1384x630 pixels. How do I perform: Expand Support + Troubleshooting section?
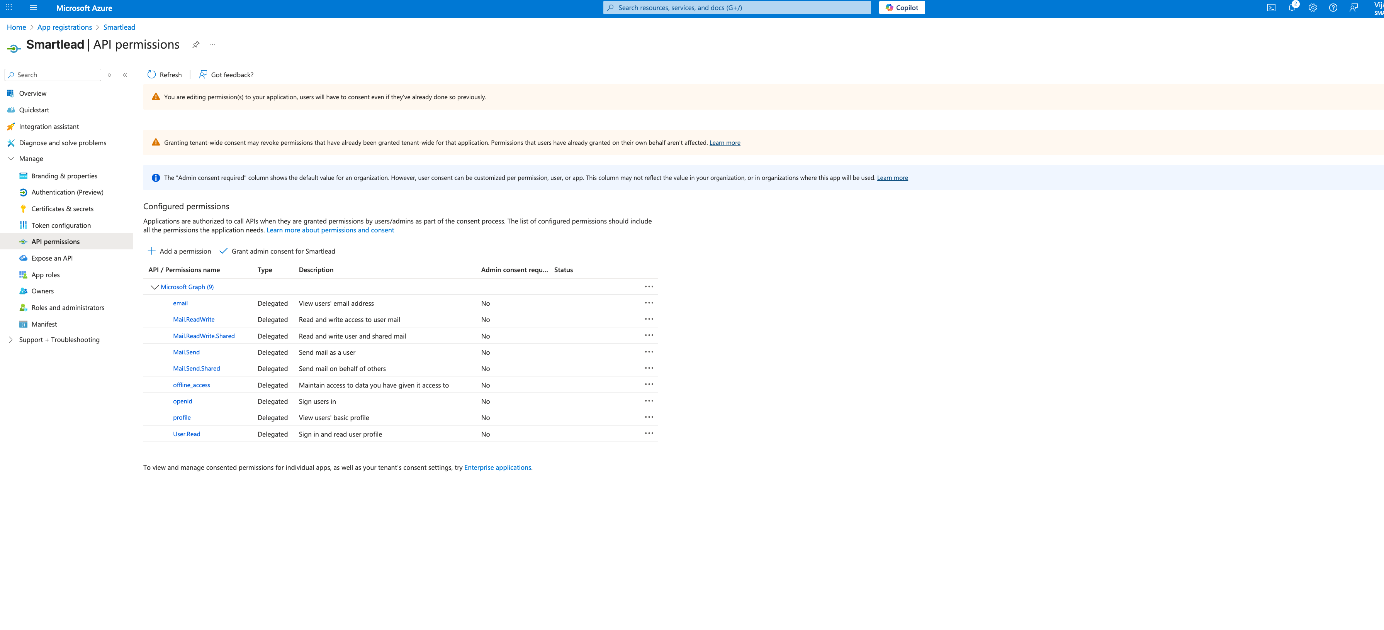(11, 340)
